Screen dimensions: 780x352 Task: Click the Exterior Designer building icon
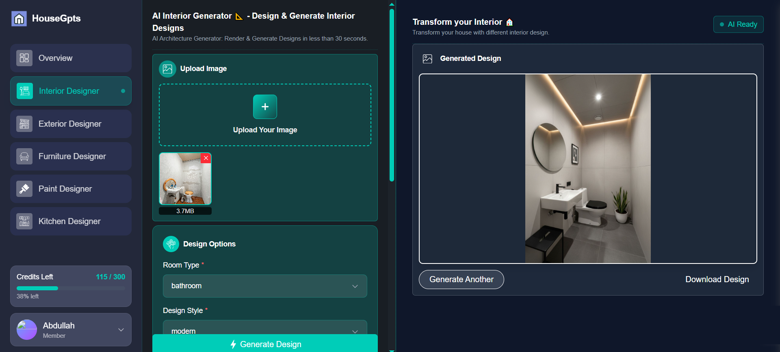(x=24, y=124)
